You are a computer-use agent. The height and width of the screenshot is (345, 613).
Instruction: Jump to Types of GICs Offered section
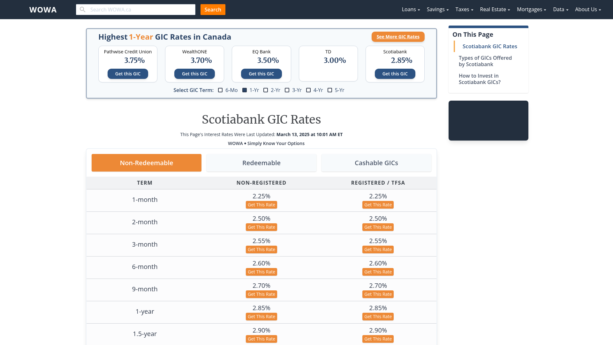point(485,61)
